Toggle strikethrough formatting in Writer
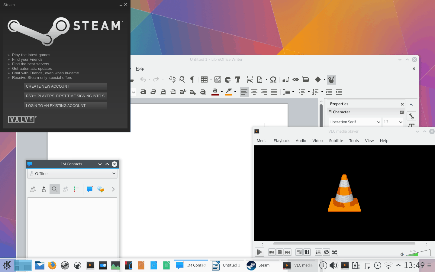Image resolution: width=435 pixels, height=272 pixels. tap(173, 92)
